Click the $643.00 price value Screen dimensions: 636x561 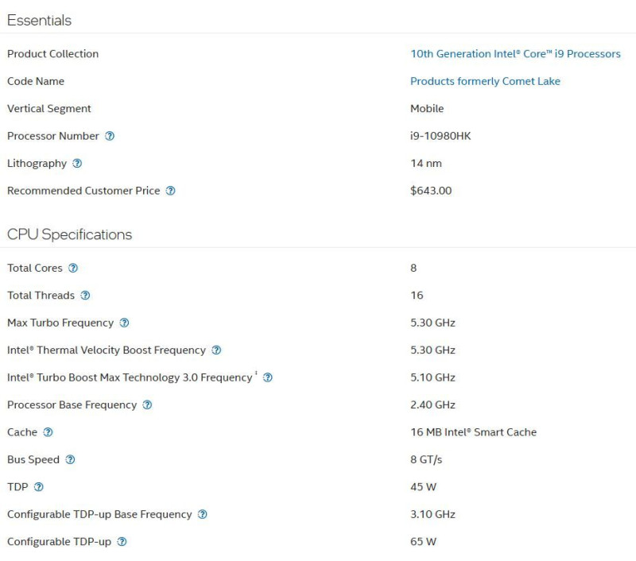click(x=431, y=191)
